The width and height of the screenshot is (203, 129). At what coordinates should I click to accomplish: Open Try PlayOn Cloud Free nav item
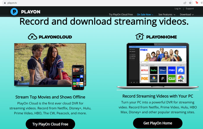(x=121, y=14)
